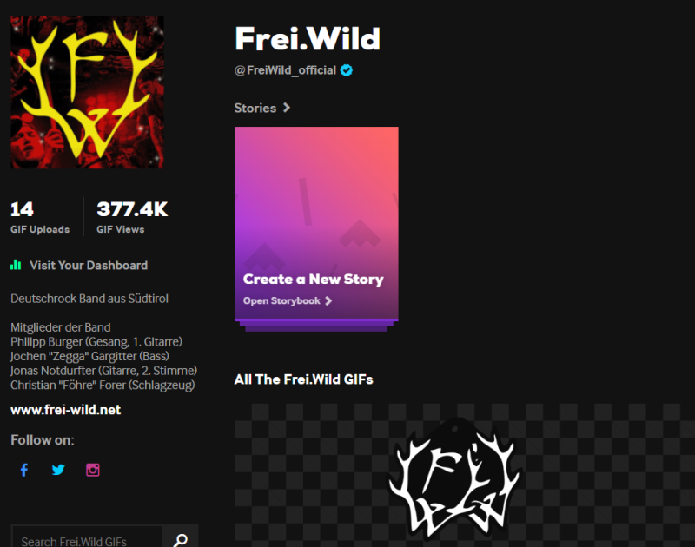695x547 pixels.
Task: Click Open Storybook link text
Action: (281, 300)
